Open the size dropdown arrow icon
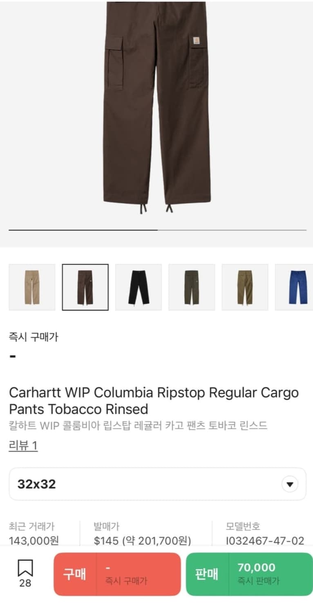Screen dimensions: 313x614 click(290, 484)
